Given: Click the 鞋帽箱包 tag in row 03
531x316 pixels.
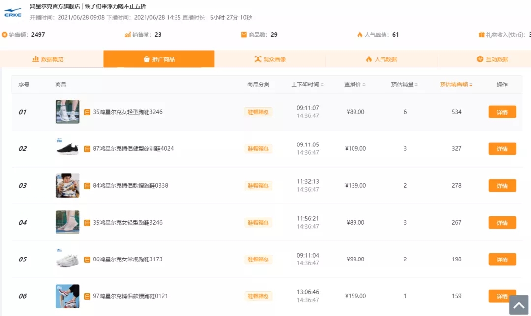Looking at the screenshot, I should tap(259, 186).
